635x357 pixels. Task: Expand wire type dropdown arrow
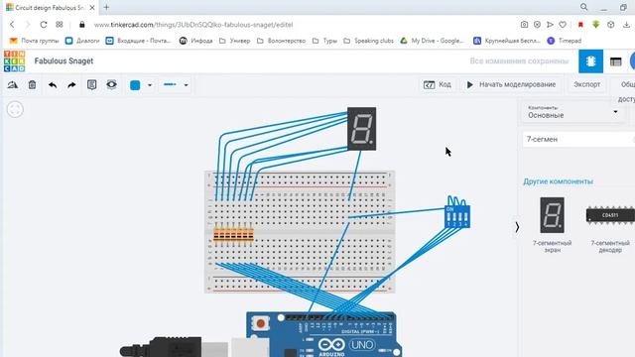[186, 85]
